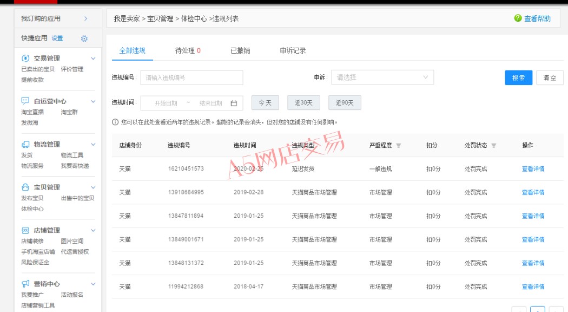Filter by 严重程度 funnel icon
Viewport: 568px width, 312px height.
coord(399,146)
